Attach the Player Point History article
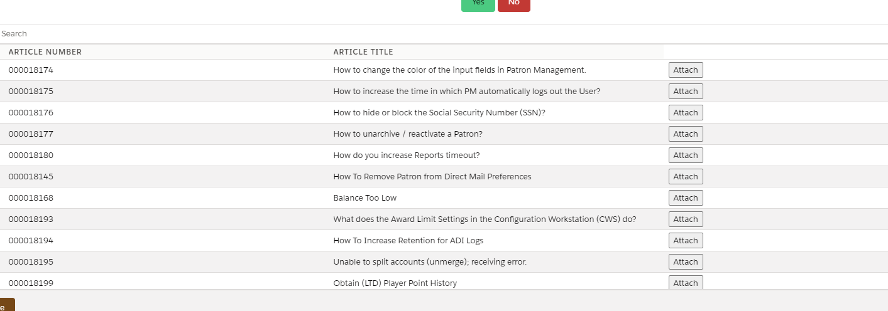The image size is (888, 311). coord(686,283)
